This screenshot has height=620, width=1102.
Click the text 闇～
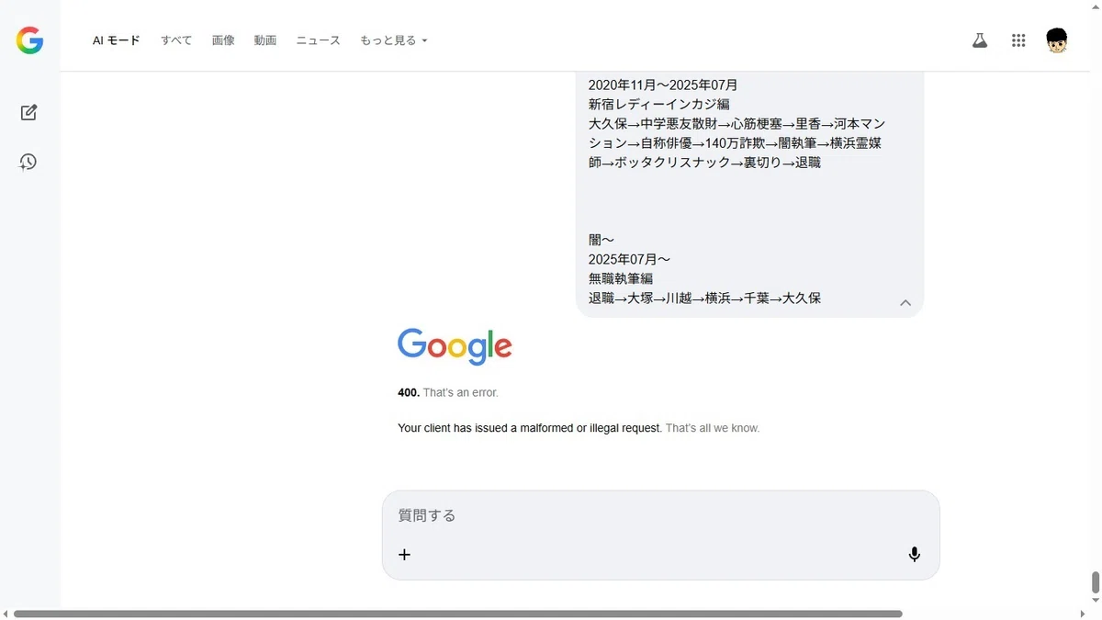[x=602, y=240]
